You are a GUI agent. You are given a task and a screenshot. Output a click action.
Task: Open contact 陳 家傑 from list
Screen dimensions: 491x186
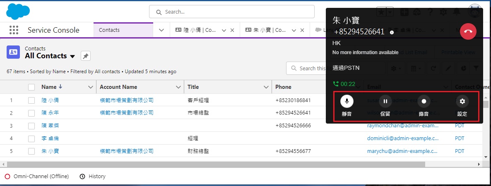tap(50, 126)
